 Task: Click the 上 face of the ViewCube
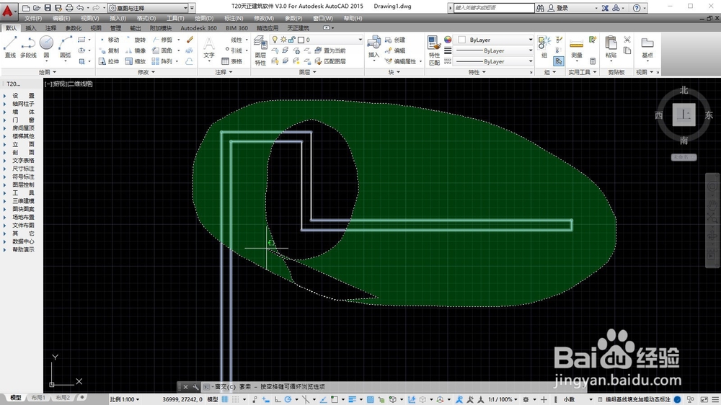684,115
